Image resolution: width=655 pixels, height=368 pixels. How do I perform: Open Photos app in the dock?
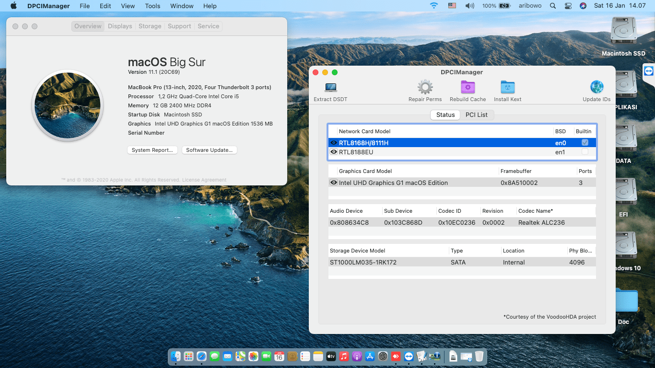(x=254, y=356)
